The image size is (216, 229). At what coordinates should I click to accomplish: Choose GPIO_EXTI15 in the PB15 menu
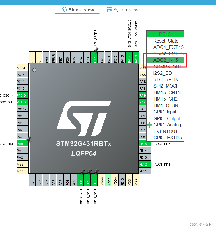tap(168, 138)
